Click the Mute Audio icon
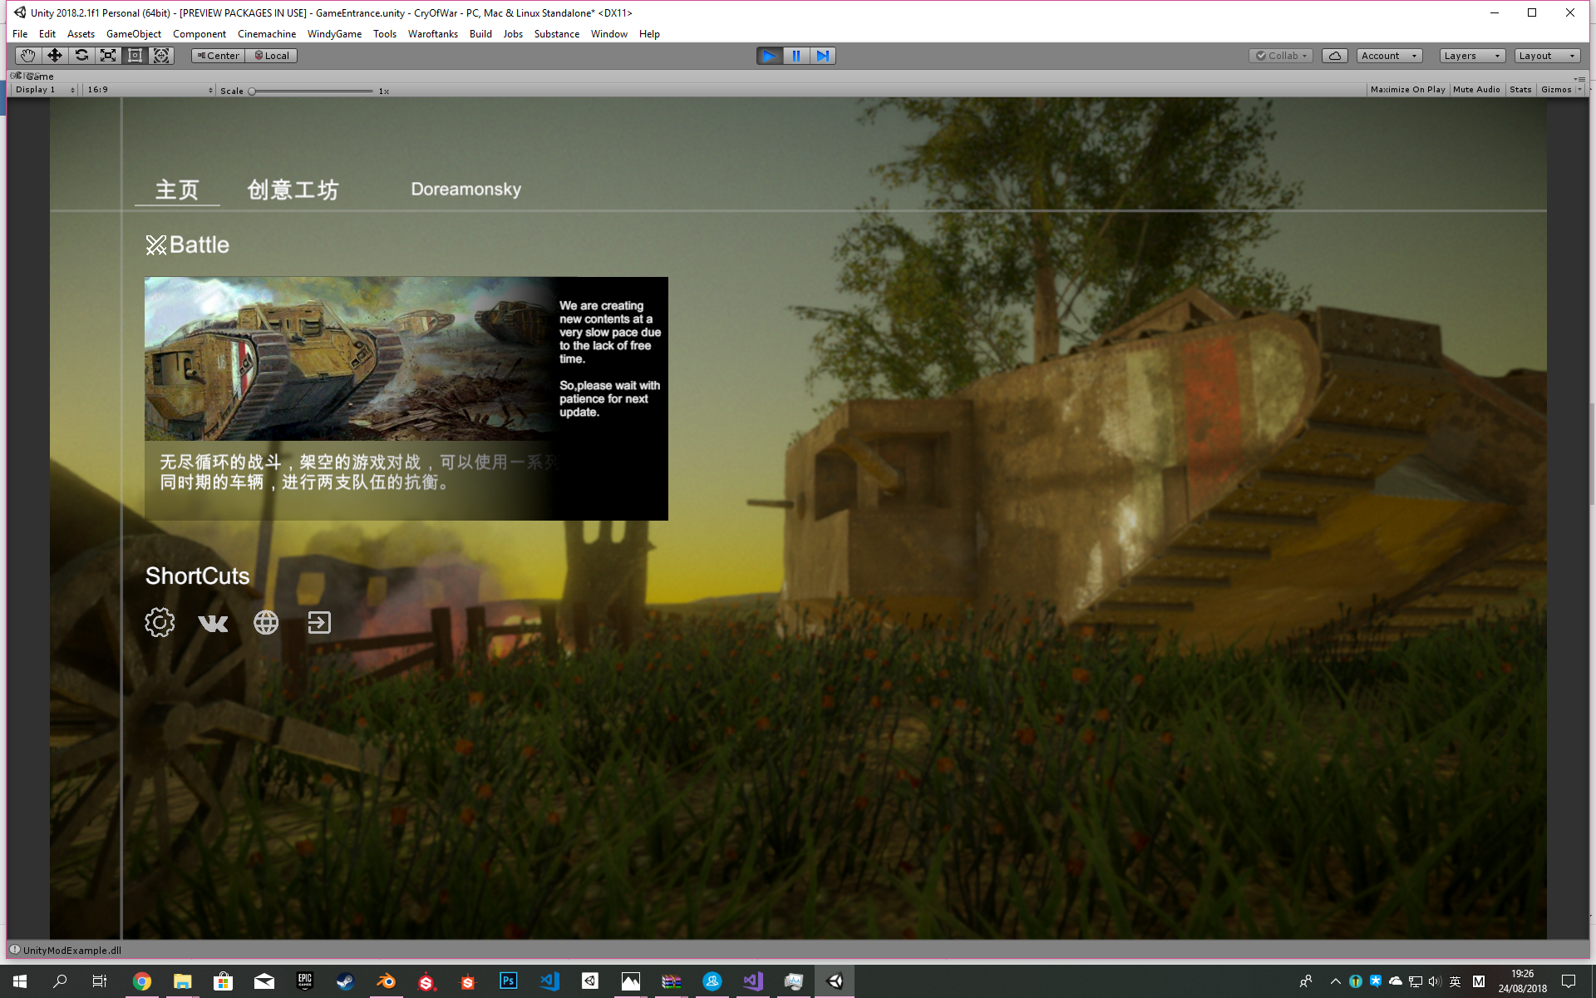 pyautogui.click(x=1475, y=90)
